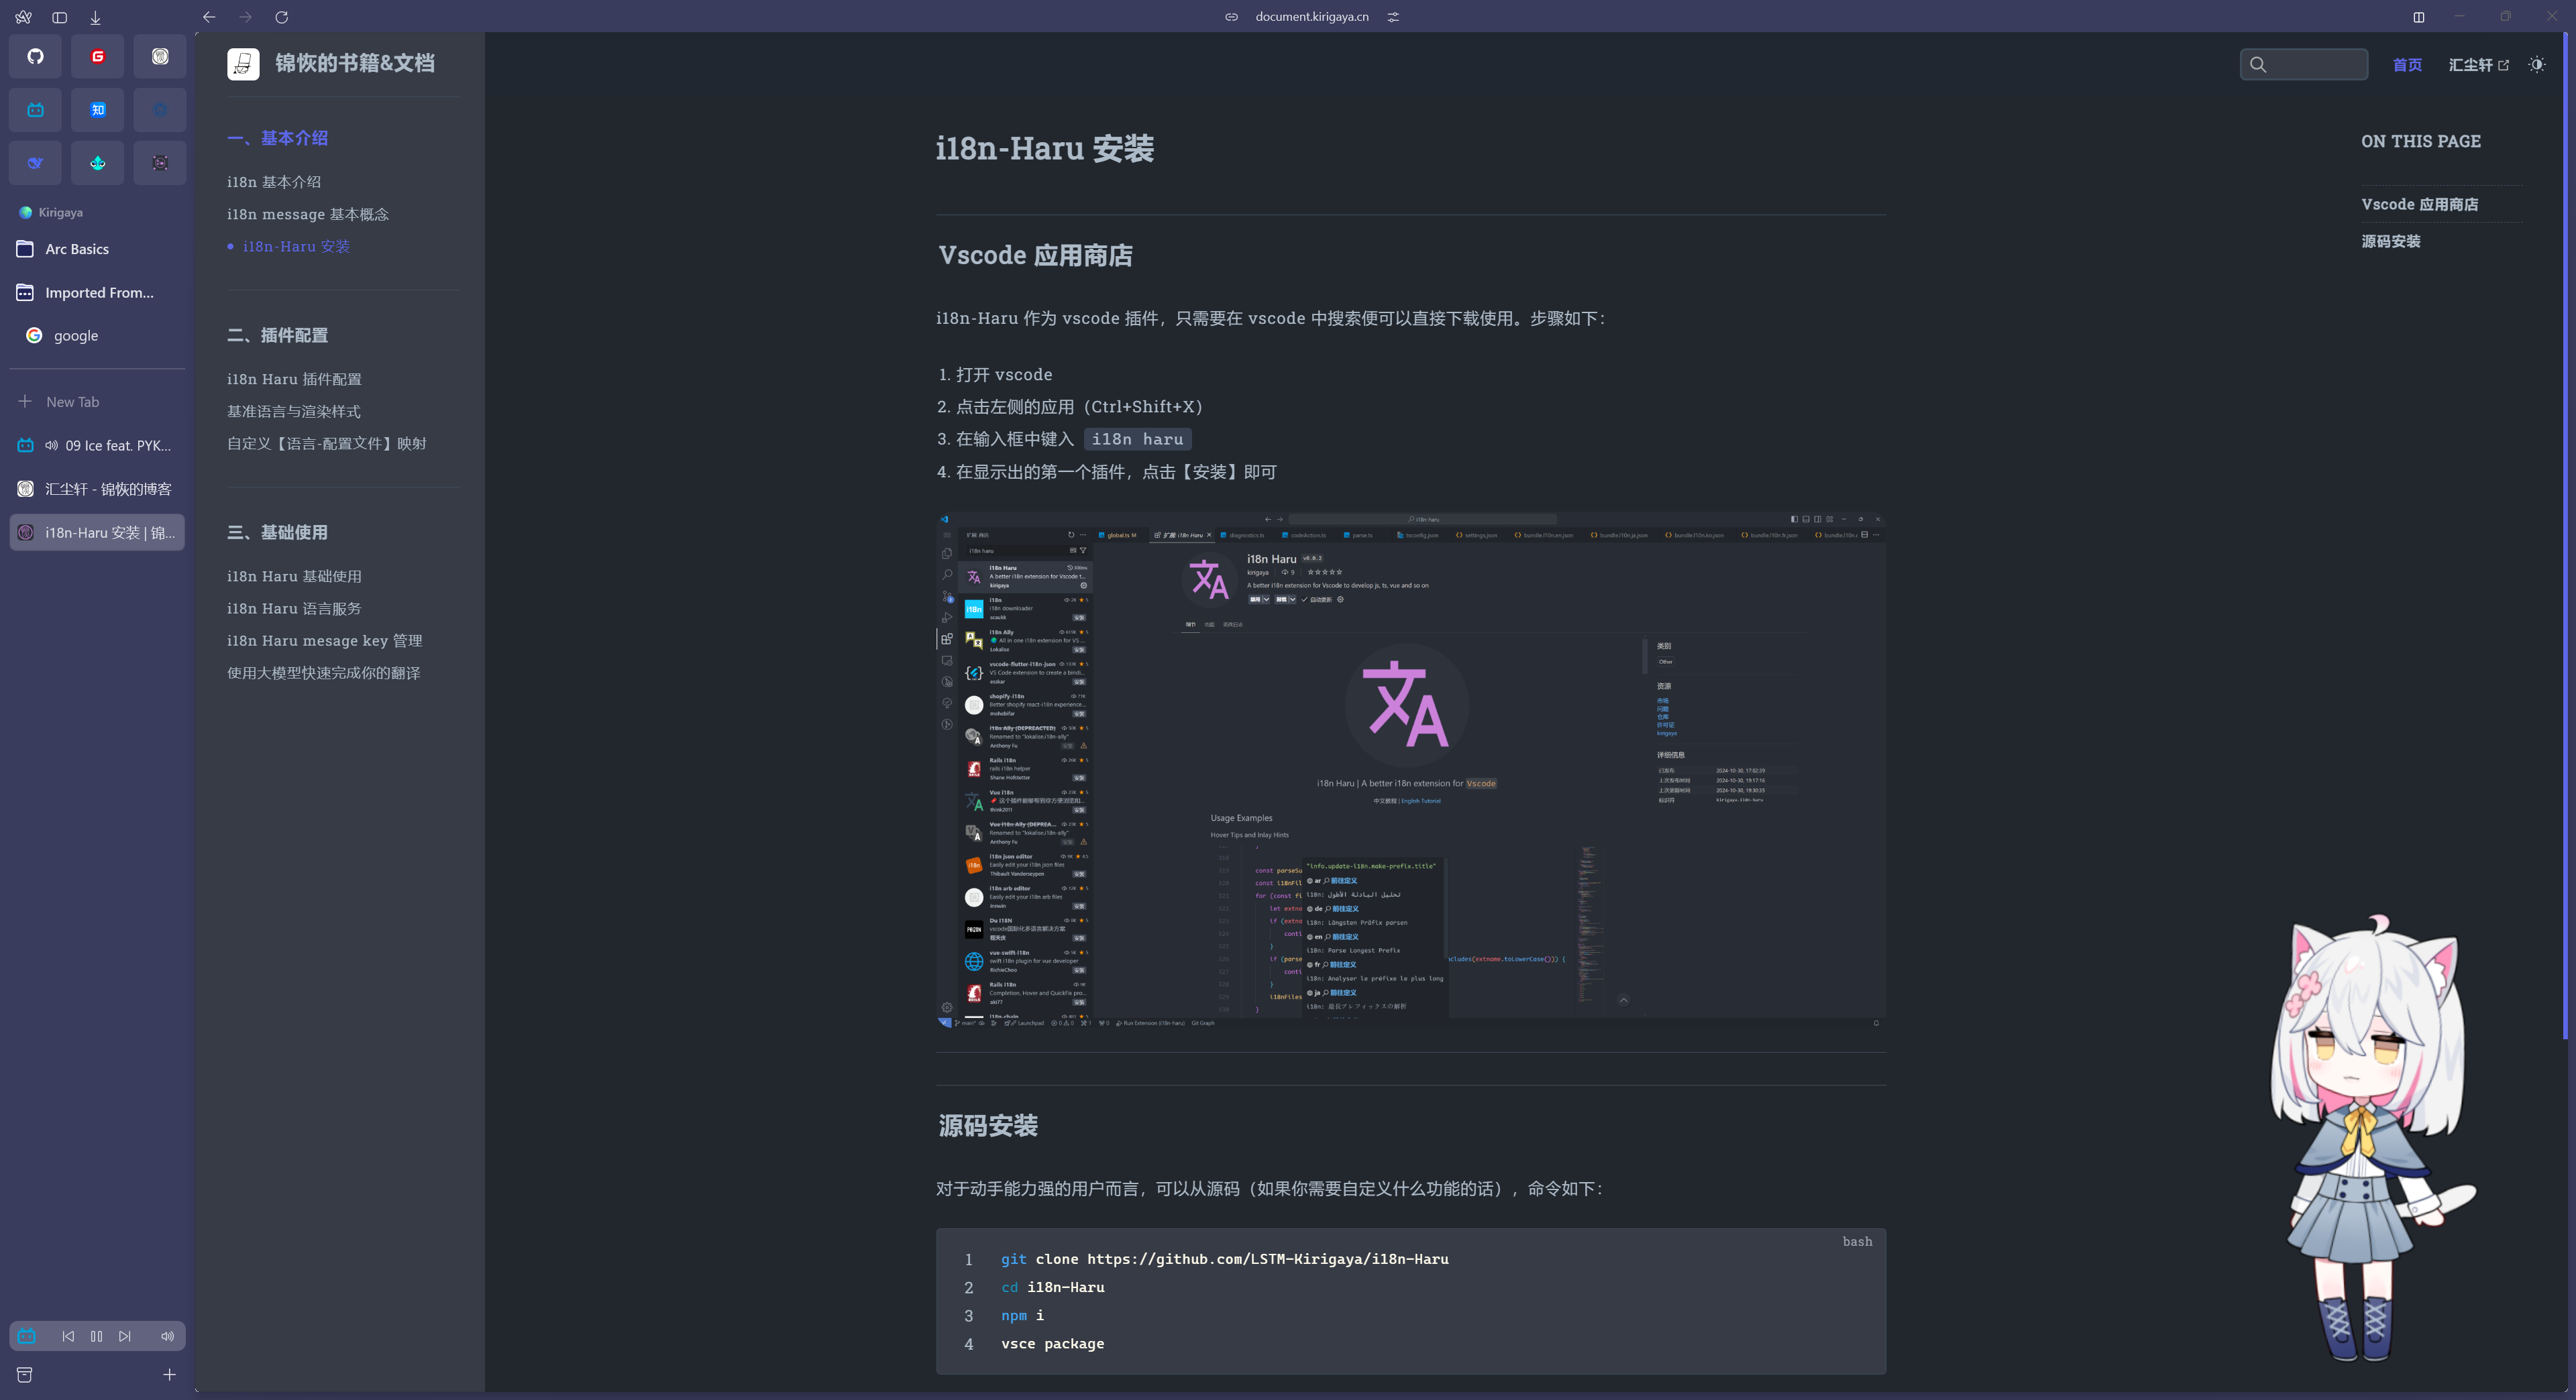Toggle dark mode with the brightness icon
This screenshot has height=1400, width=2576.
2537,64
